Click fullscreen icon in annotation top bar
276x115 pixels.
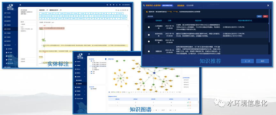[x=110, y=5]
